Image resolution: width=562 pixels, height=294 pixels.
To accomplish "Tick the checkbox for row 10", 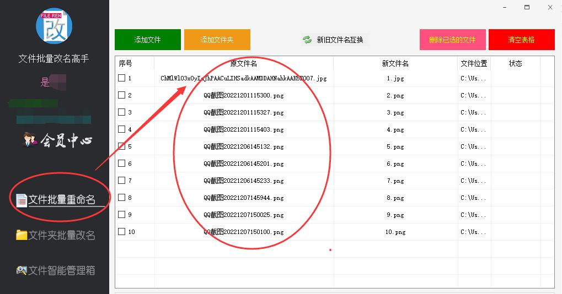I will click(x=121, y=231).
